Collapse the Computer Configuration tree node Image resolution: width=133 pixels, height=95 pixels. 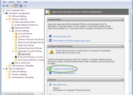point(4,13)
